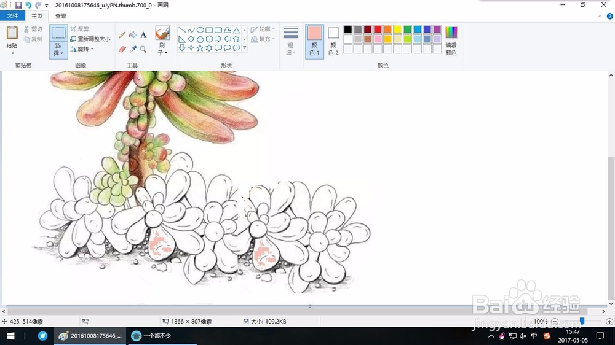The height and width of the screenshot is (345, 615).
Task: Choose the Down arrow shape
Action: coord(182,48)
